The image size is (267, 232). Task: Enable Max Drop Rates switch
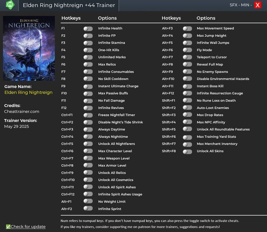(x=187, y=115)
